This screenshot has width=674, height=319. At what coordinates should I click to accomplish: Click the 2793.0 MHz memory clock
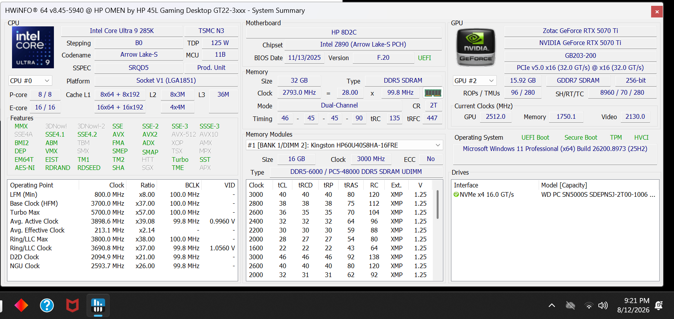point(299,92)
